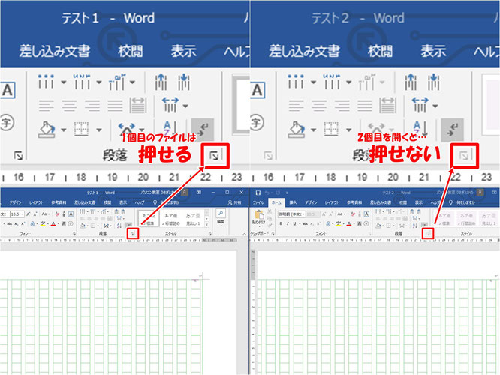The width and height of the screenshot is (500, 375).
Task: Click Clear Formatting eraser in small テスト1 window
Action: pos(57,214)
